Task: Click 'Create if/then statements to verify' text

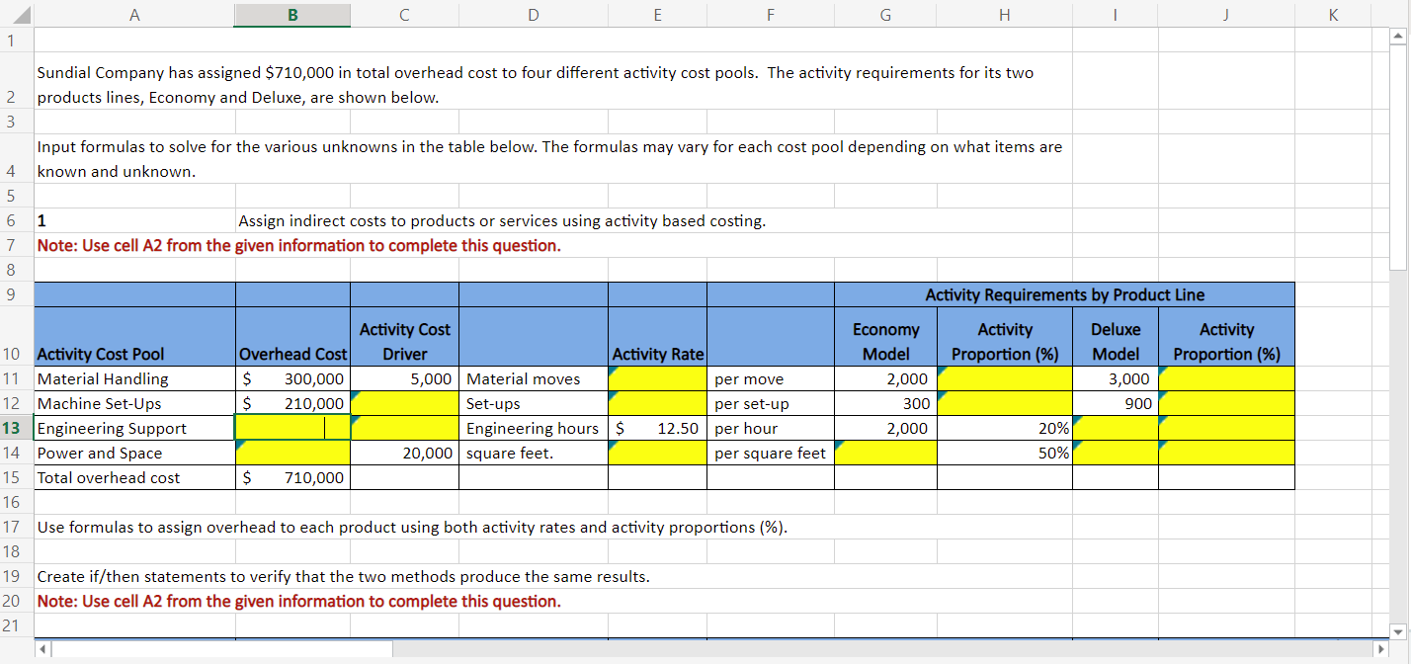Action: tap(343, 576)
